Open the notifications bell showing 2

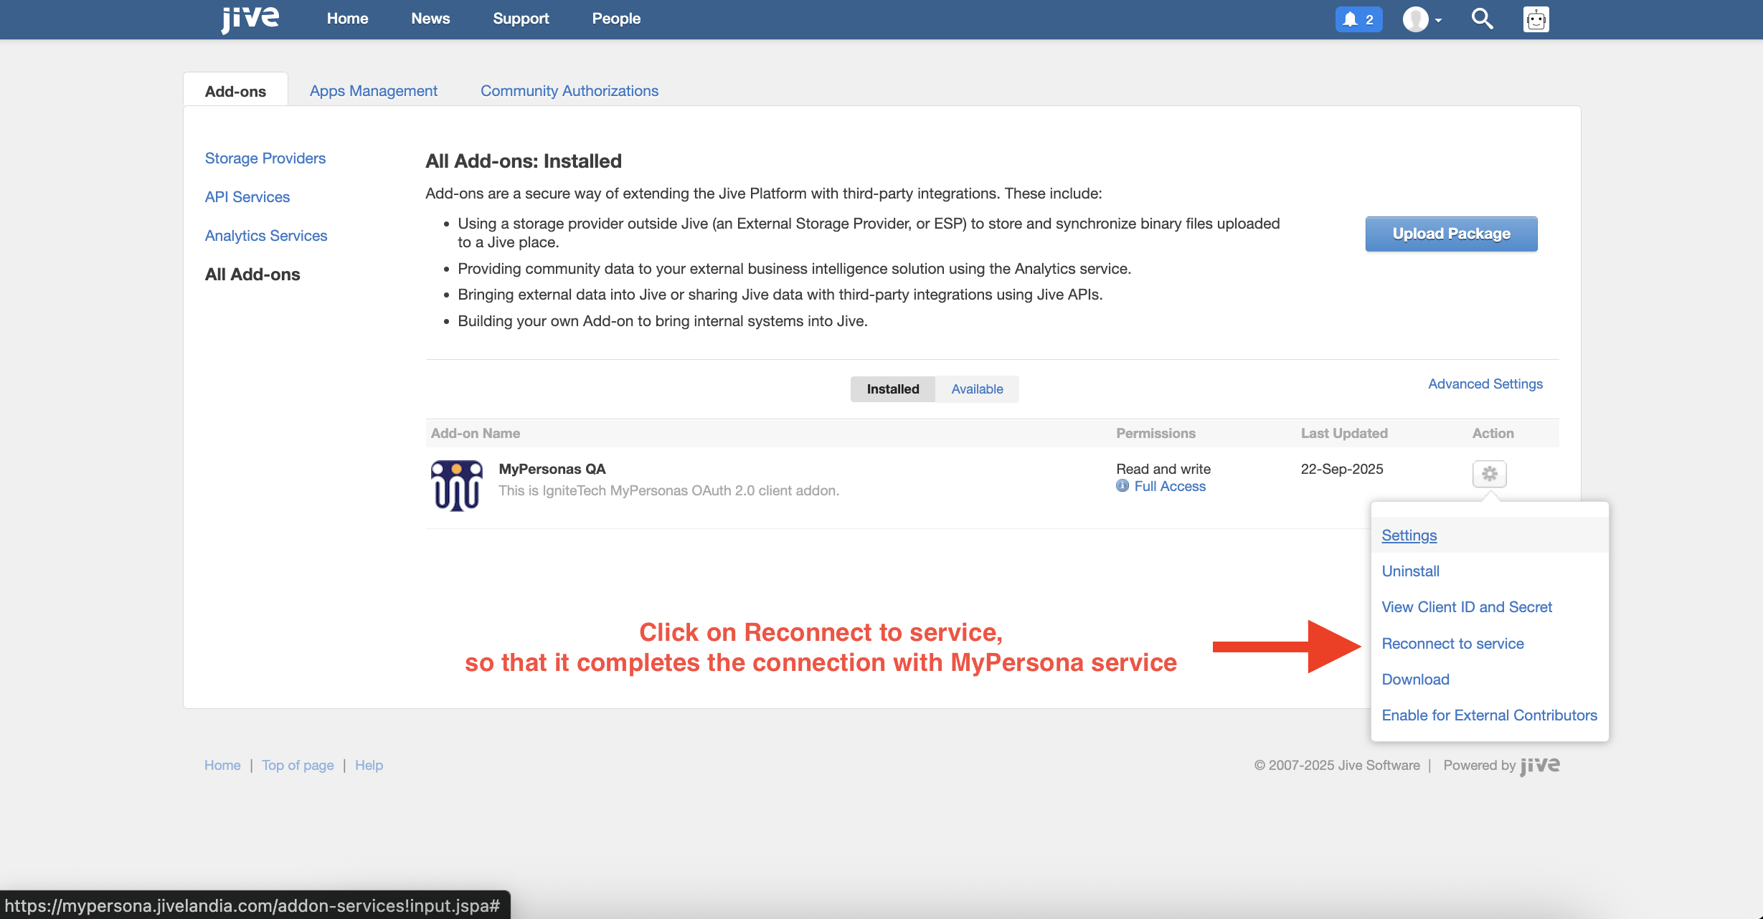1358,19
